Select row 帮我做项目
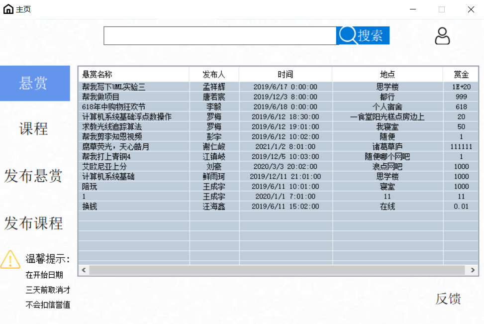The height and width of the screenshot is (324, 484). [278, 97]
